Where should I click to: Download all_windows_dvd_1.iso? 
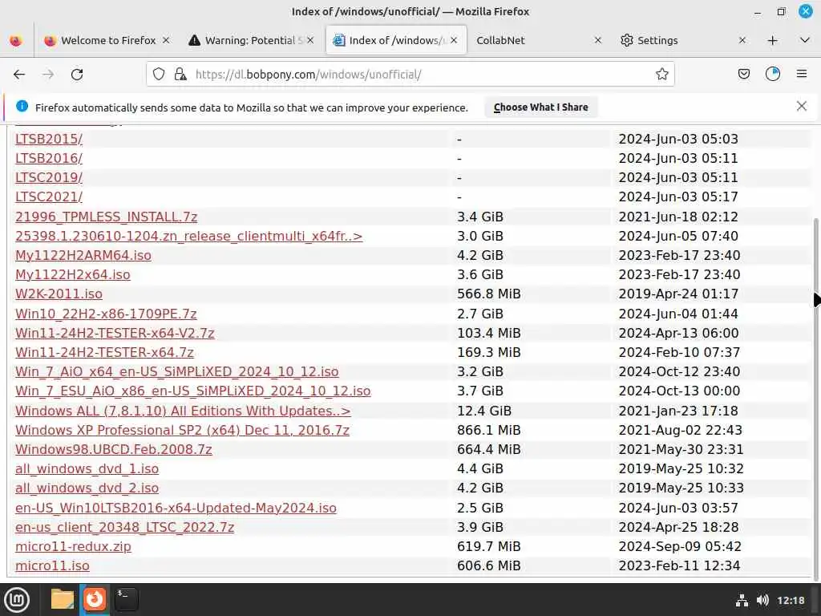pos(87,468)
